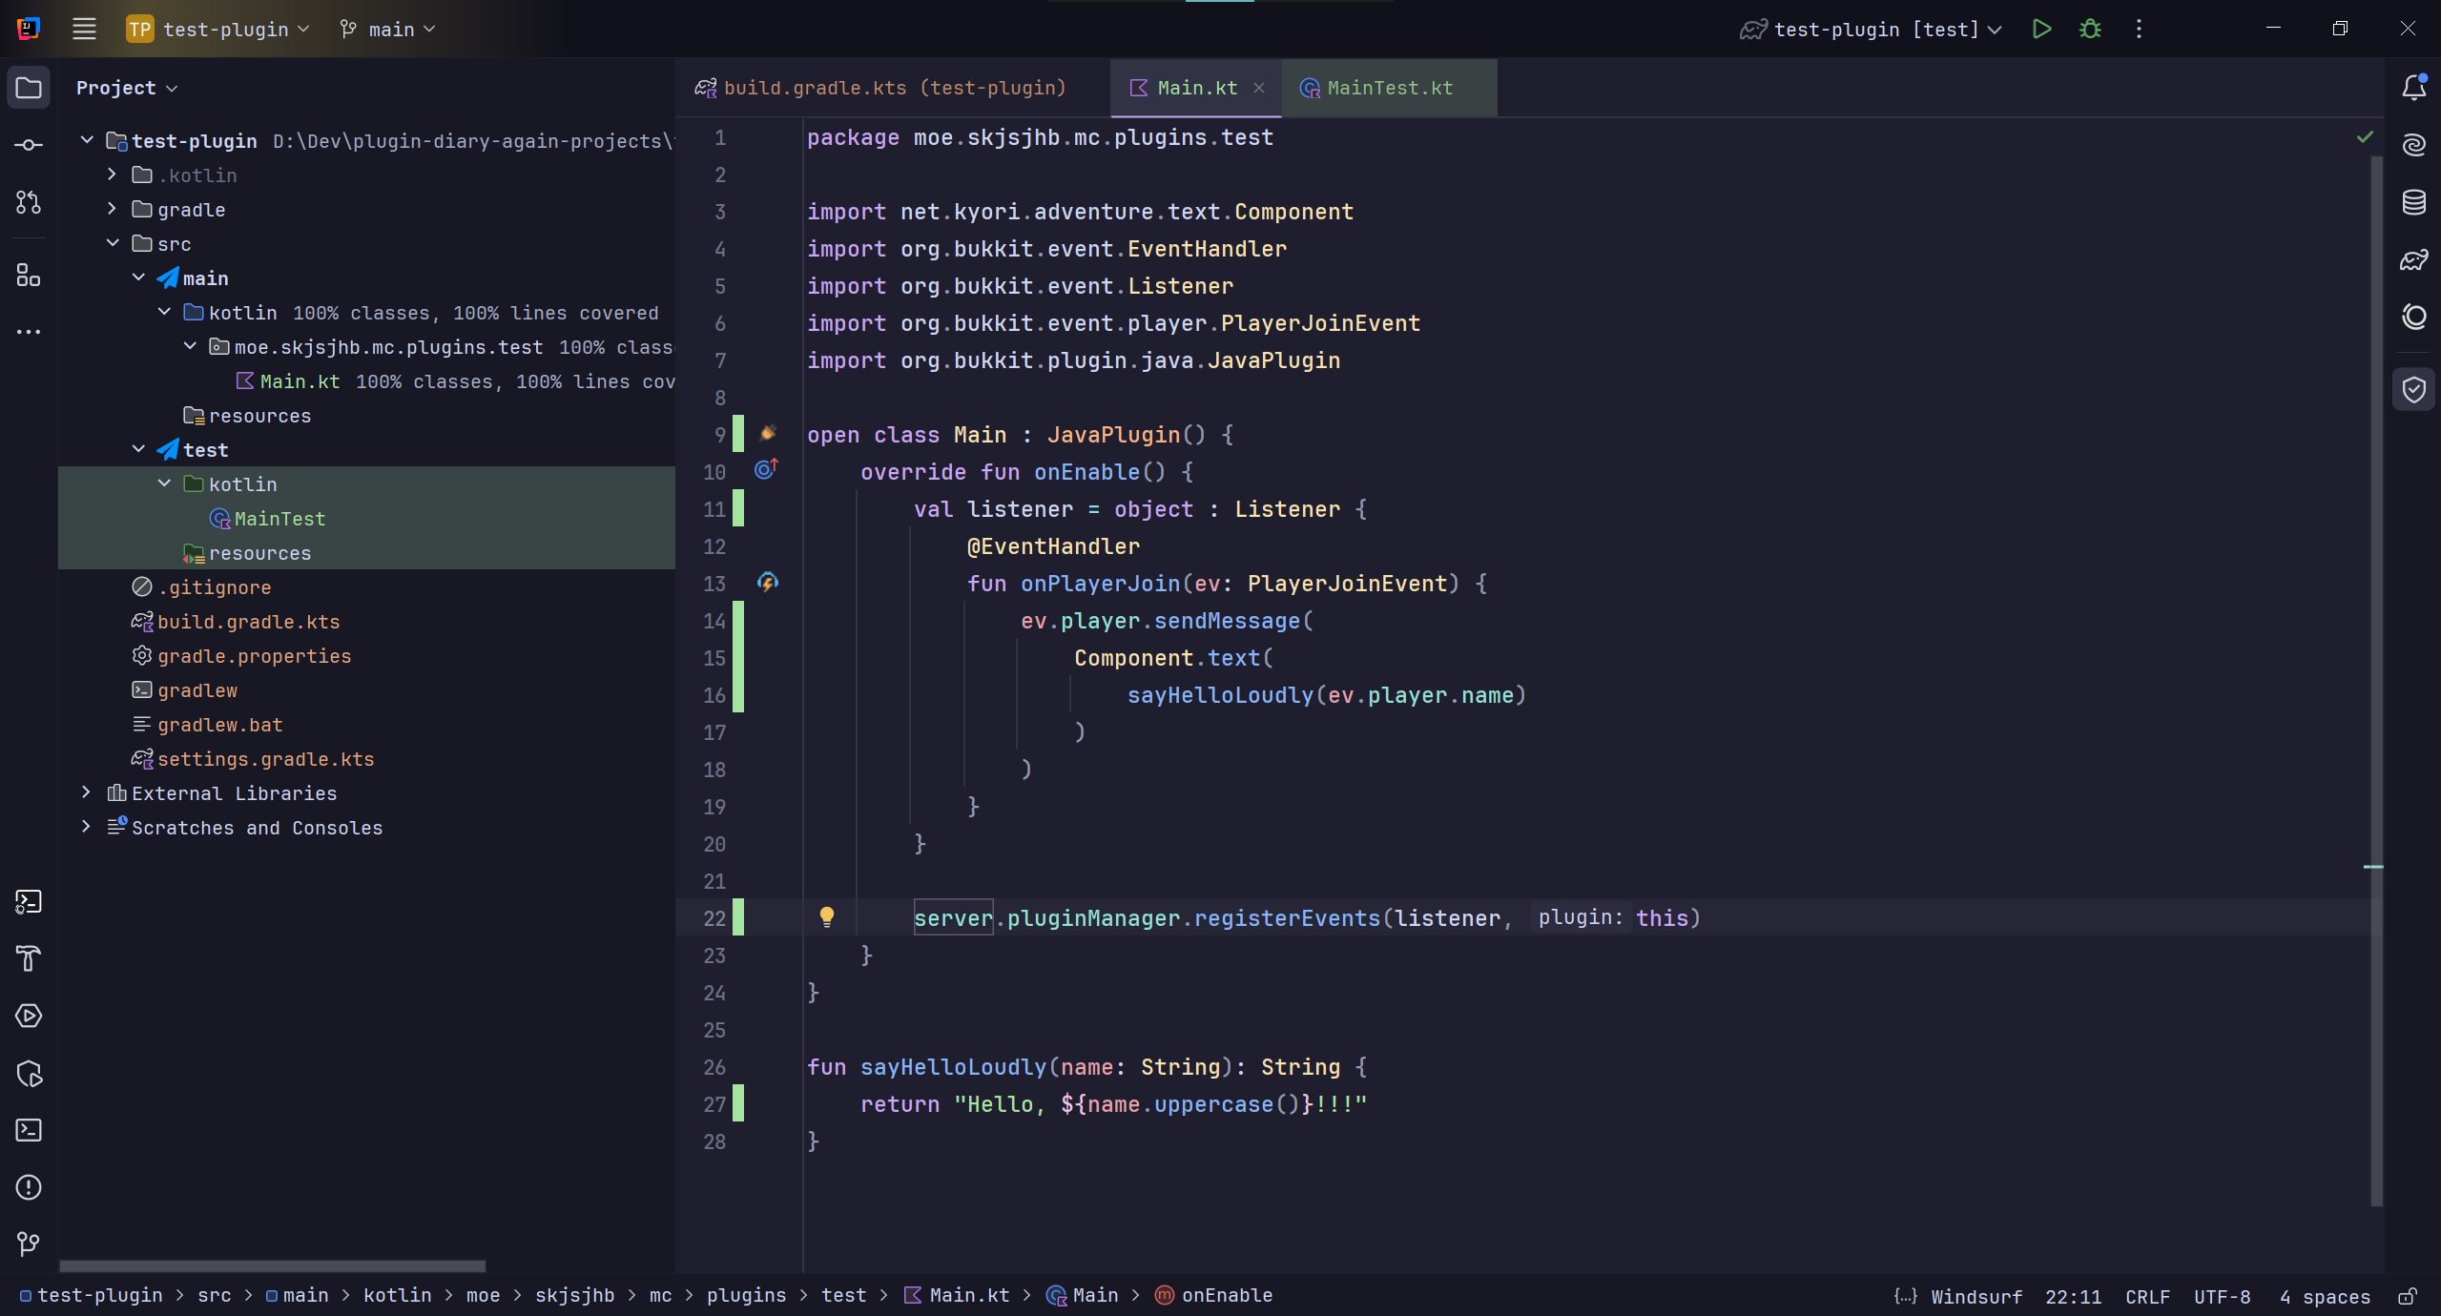
Task: Toggle read-only lock icon in status bar
Action: click(x=2407, y=1296)
